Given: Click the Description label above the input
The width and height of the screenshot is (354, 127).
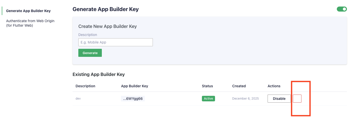Looking at the screenshot, I should (x=88, y=35).
